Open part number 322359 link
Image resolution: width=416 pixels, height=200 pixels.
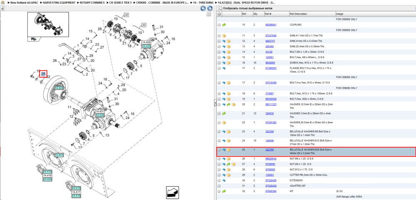pos(270,150)
